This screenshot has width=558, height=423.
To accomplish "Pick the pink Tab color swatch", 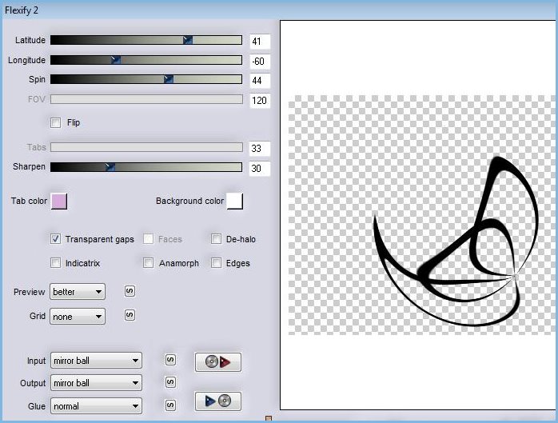I will pyautogui.click(x=59, y=201).
